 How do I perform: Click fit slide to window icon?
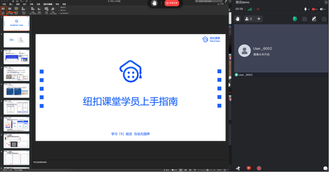coord(225,170)
